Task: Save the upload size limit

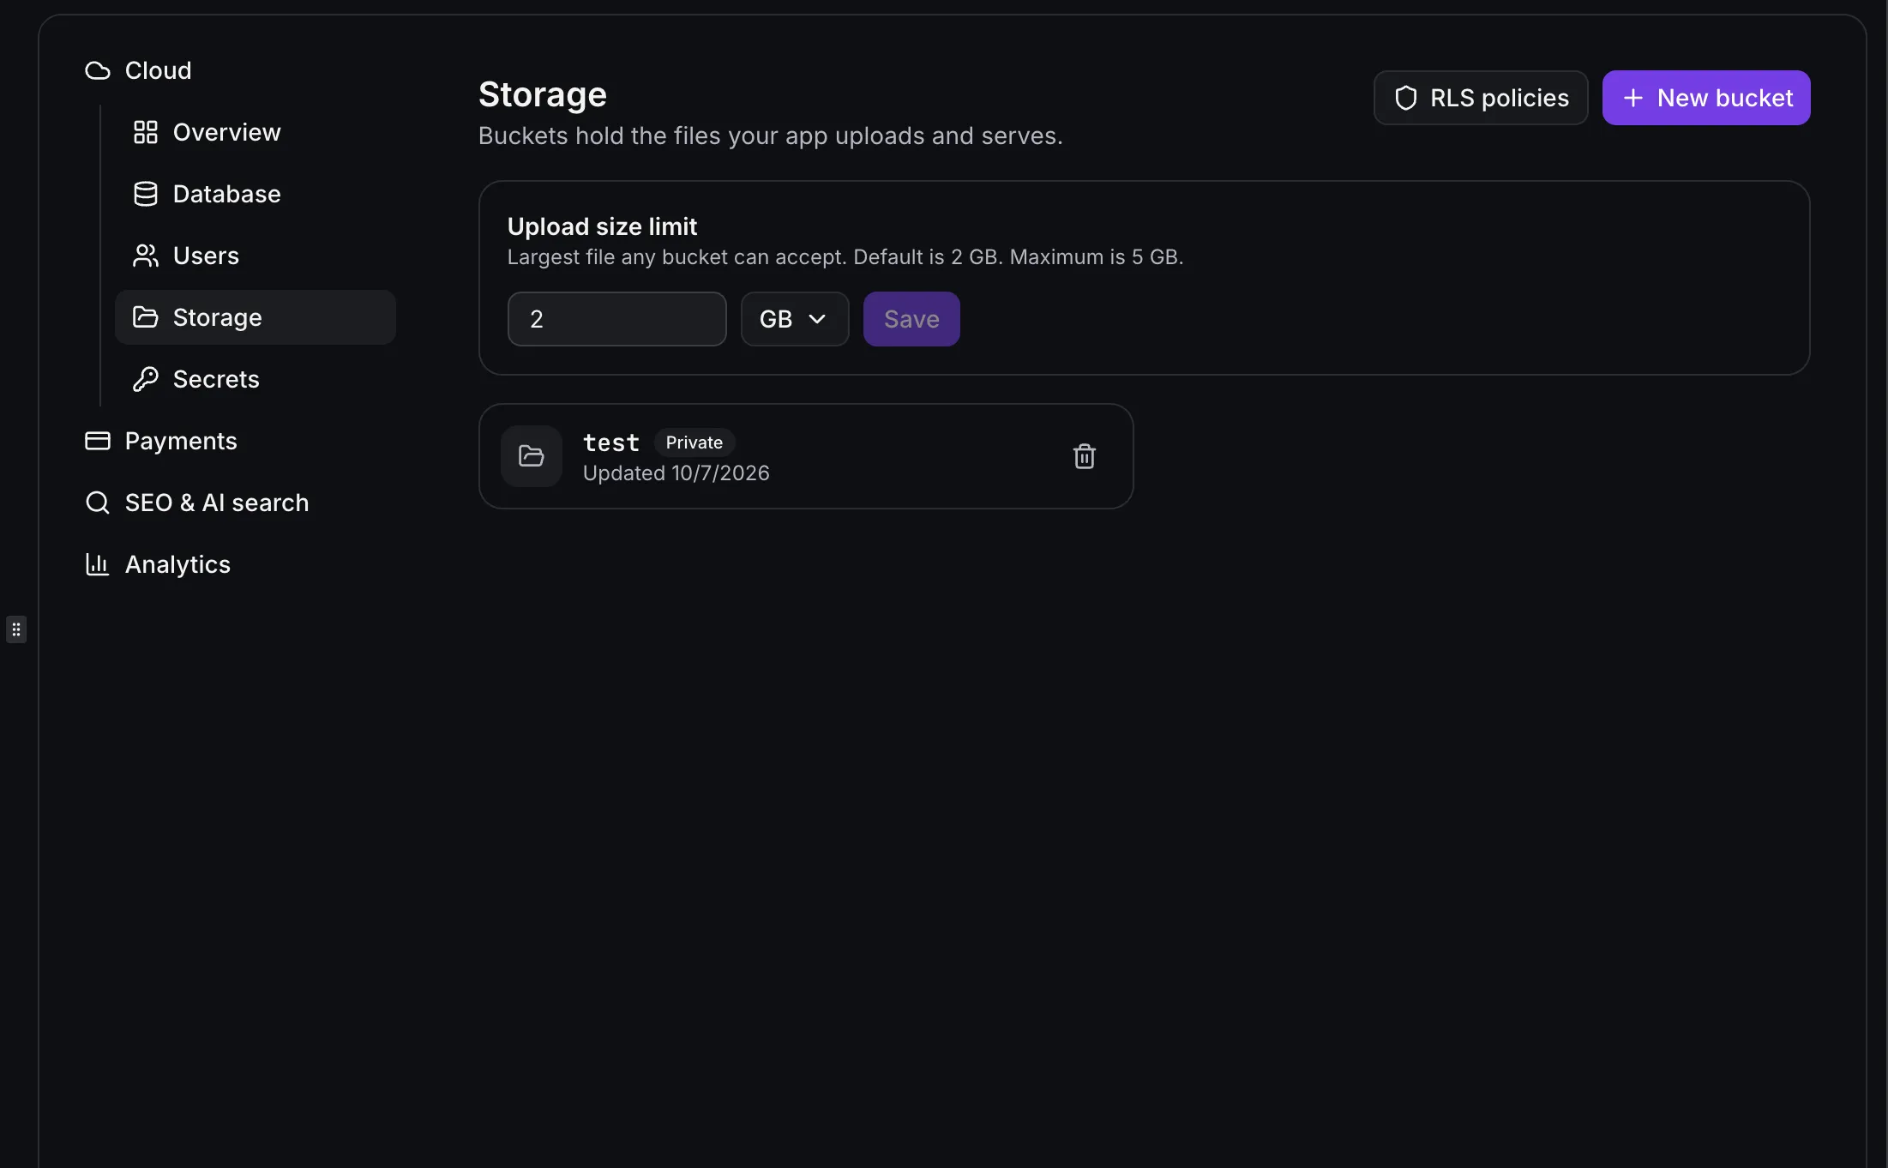Action: tap(911, 319)
